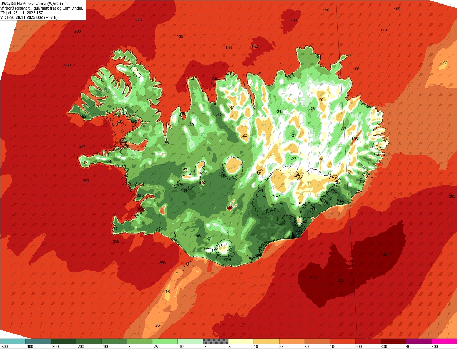Select the magenta-purple 400 to 500 legend swatch
The width and height of the screenshot is (457, 349).
click(x=419, y=341)
